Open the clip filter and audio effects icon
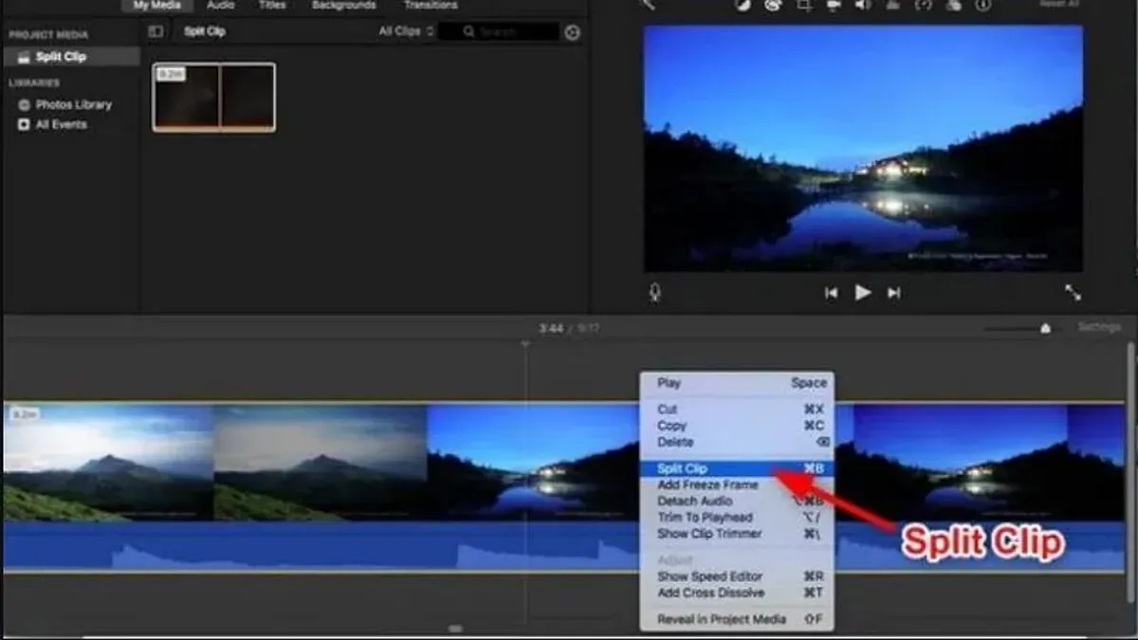This screenshot has width=1138, height=640. [952, 5]
